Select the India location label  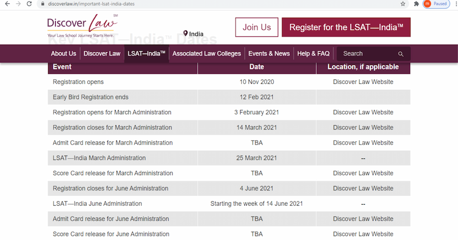196,34
